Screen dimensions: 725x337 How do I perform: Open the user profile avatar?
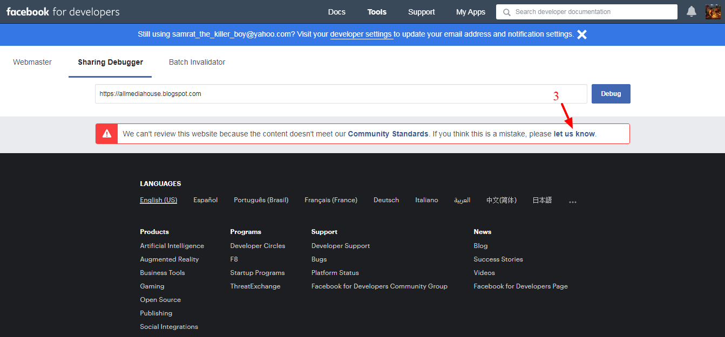(x=713, y=11)
